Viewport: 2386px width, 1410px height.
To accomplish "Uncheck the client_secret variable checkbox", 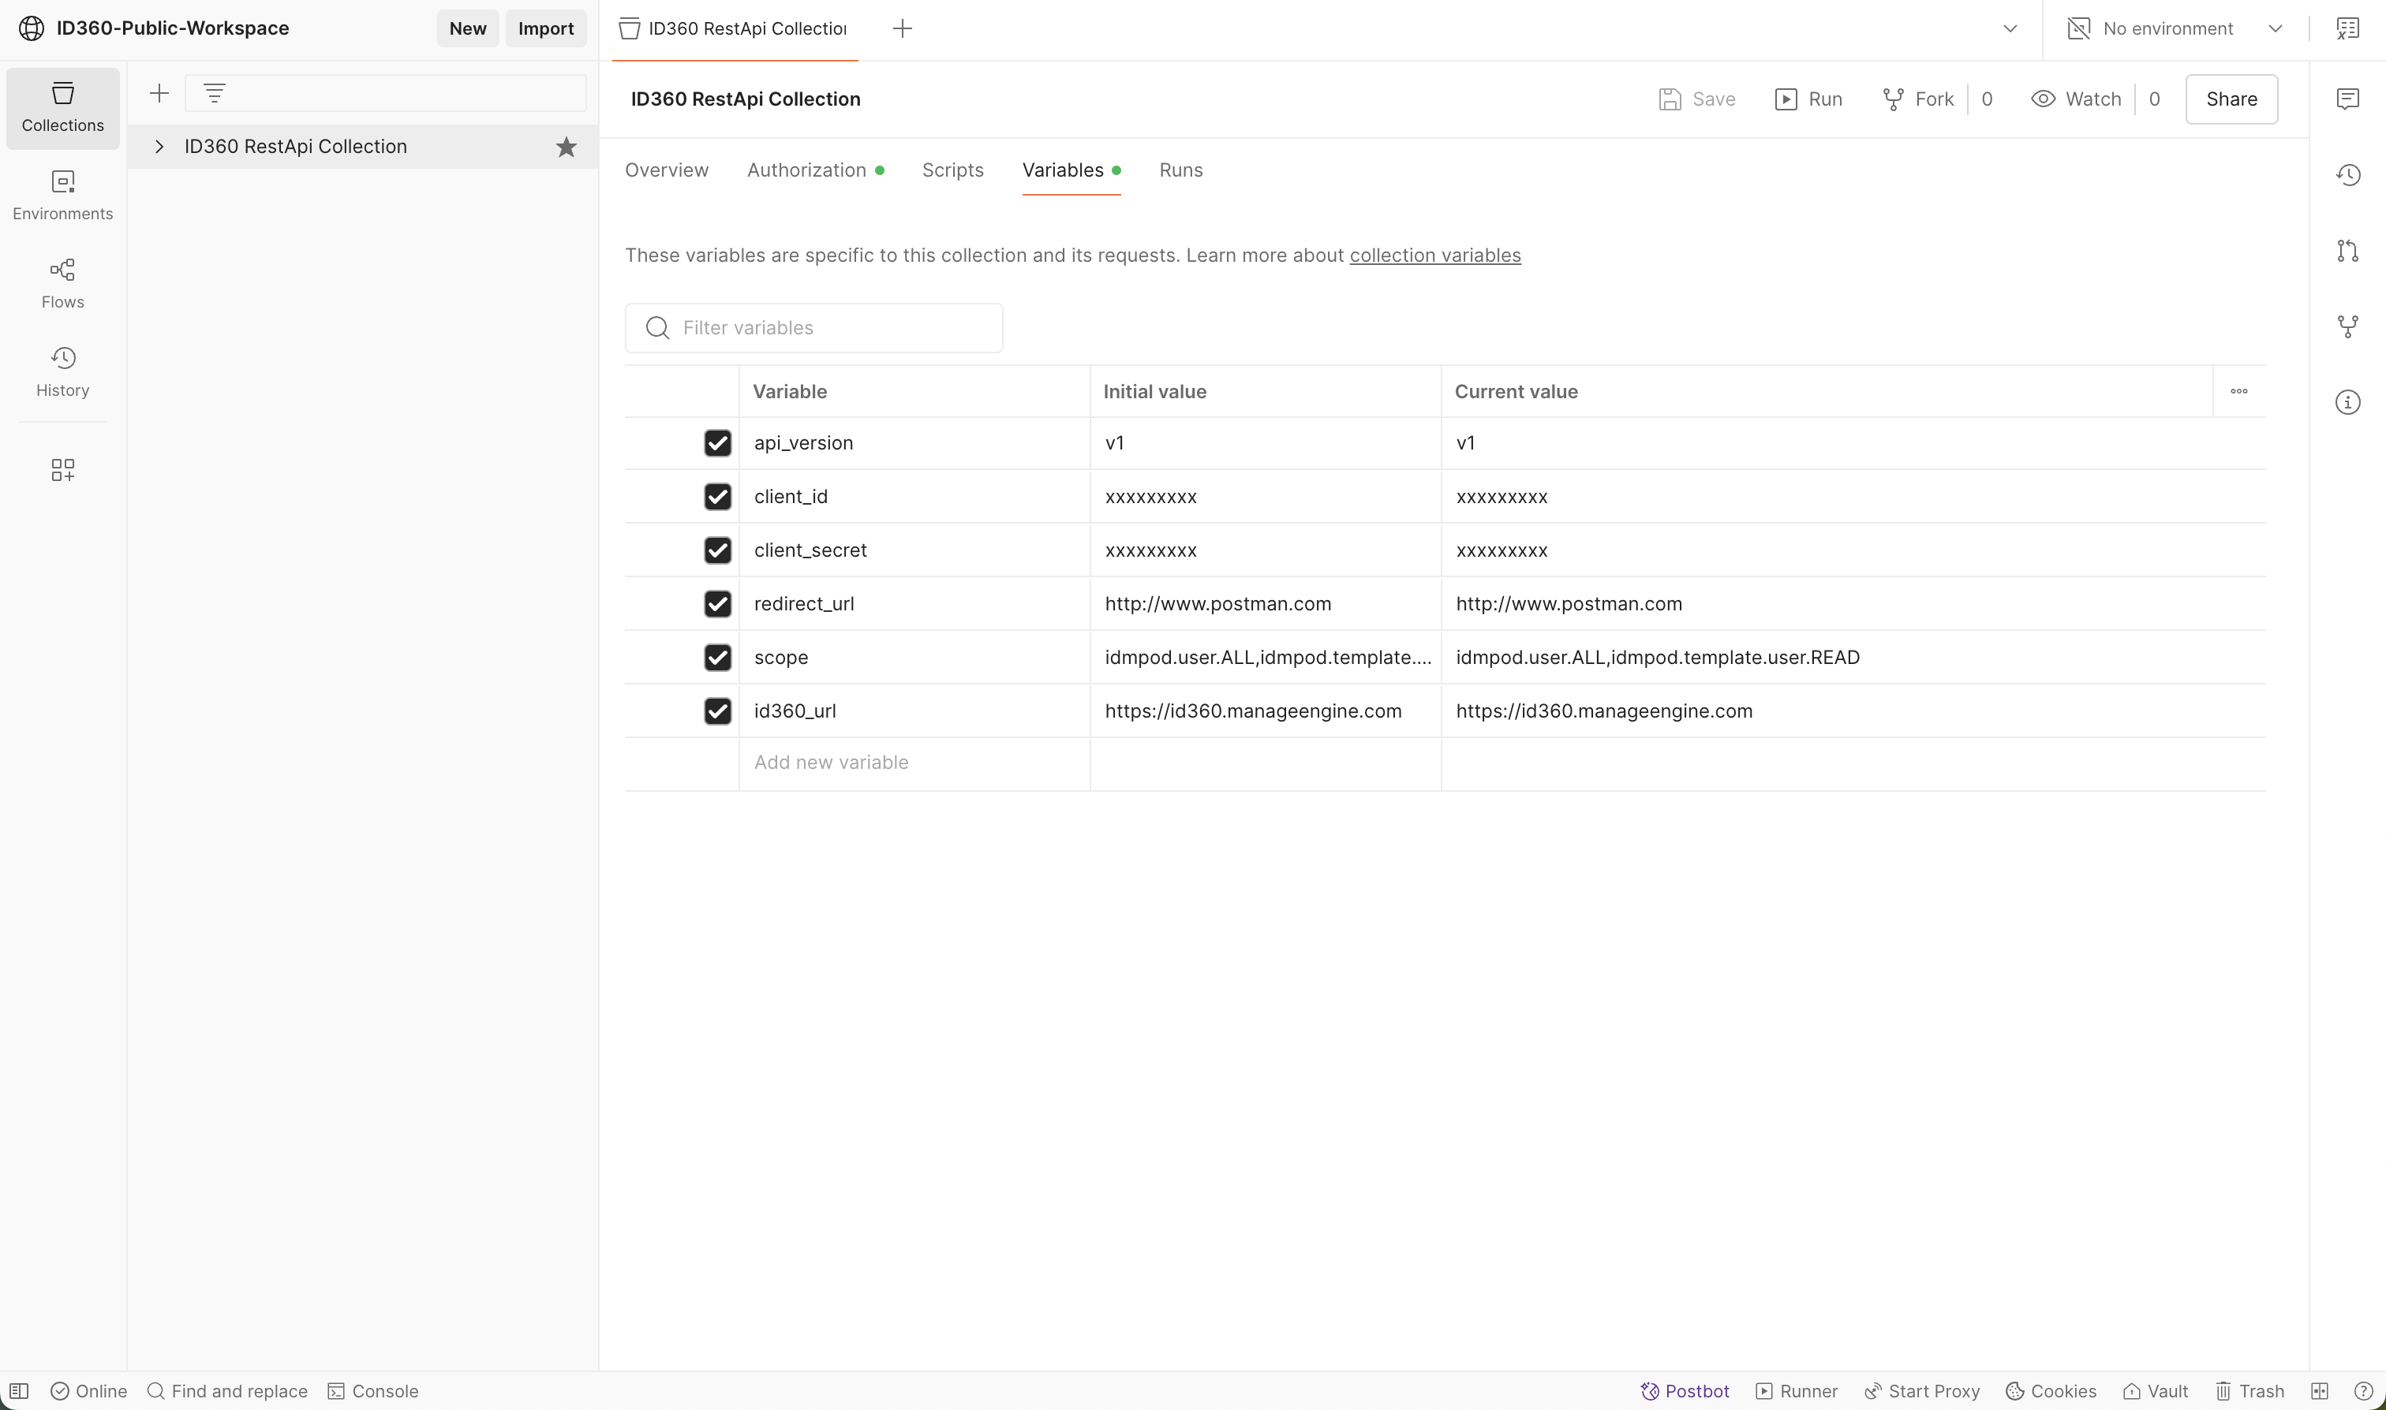I will point(718,550).
